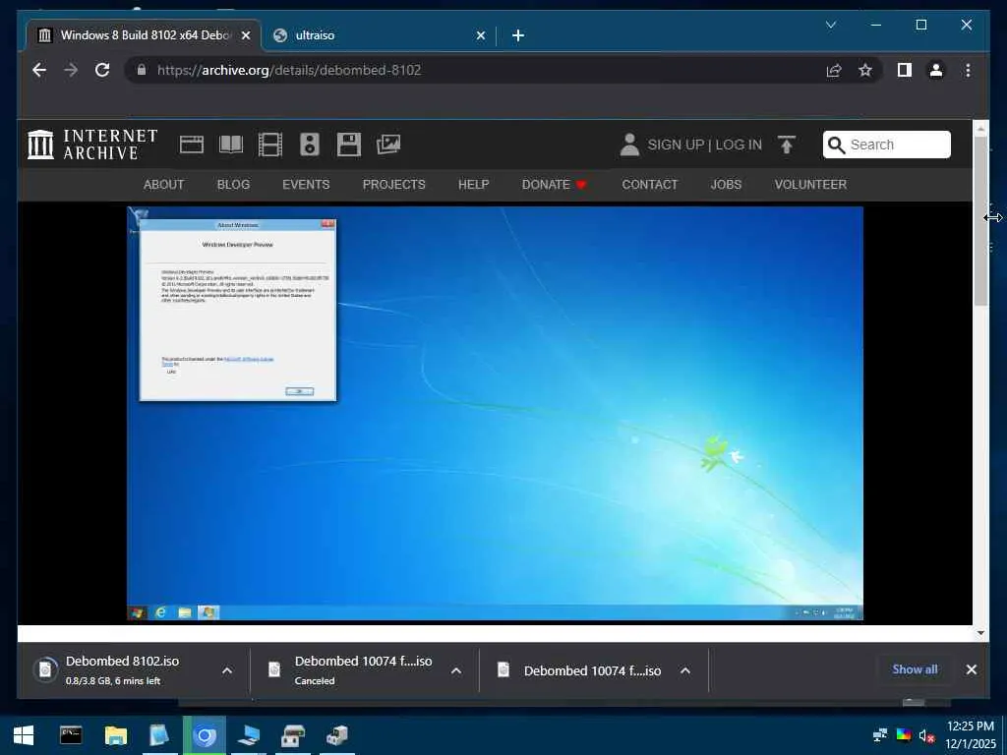Open the JOBS menu item

726,184
